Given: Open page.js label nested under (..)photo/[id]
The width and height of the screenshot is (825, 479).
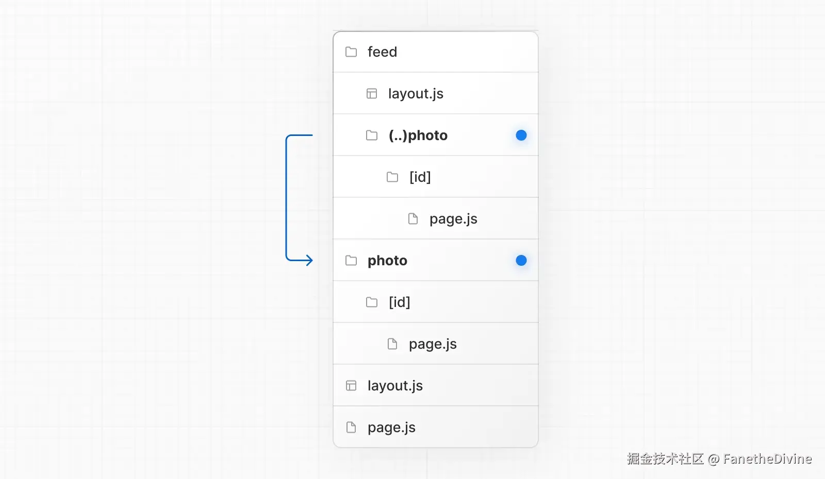Looking at the screenshot, I should click(453, 219).
